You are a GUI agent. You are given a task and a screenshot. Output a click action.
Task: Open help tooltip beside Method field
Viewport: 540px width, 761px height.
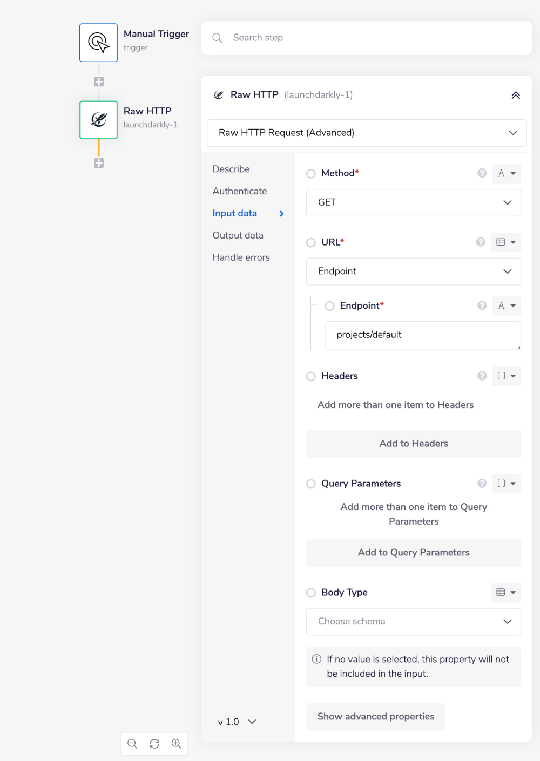click(x=482, y=173)
